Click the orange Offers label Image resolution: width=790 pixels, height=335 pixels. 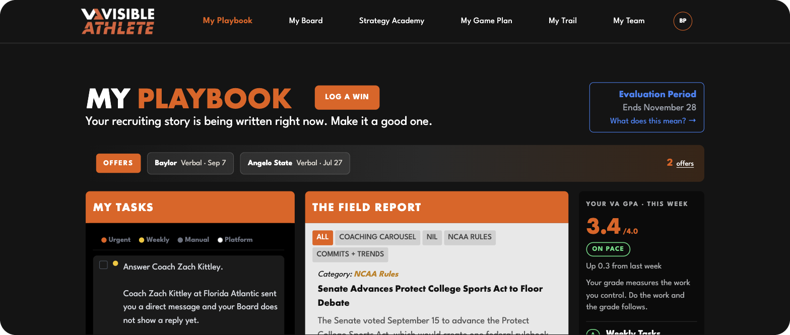(118, 163)
